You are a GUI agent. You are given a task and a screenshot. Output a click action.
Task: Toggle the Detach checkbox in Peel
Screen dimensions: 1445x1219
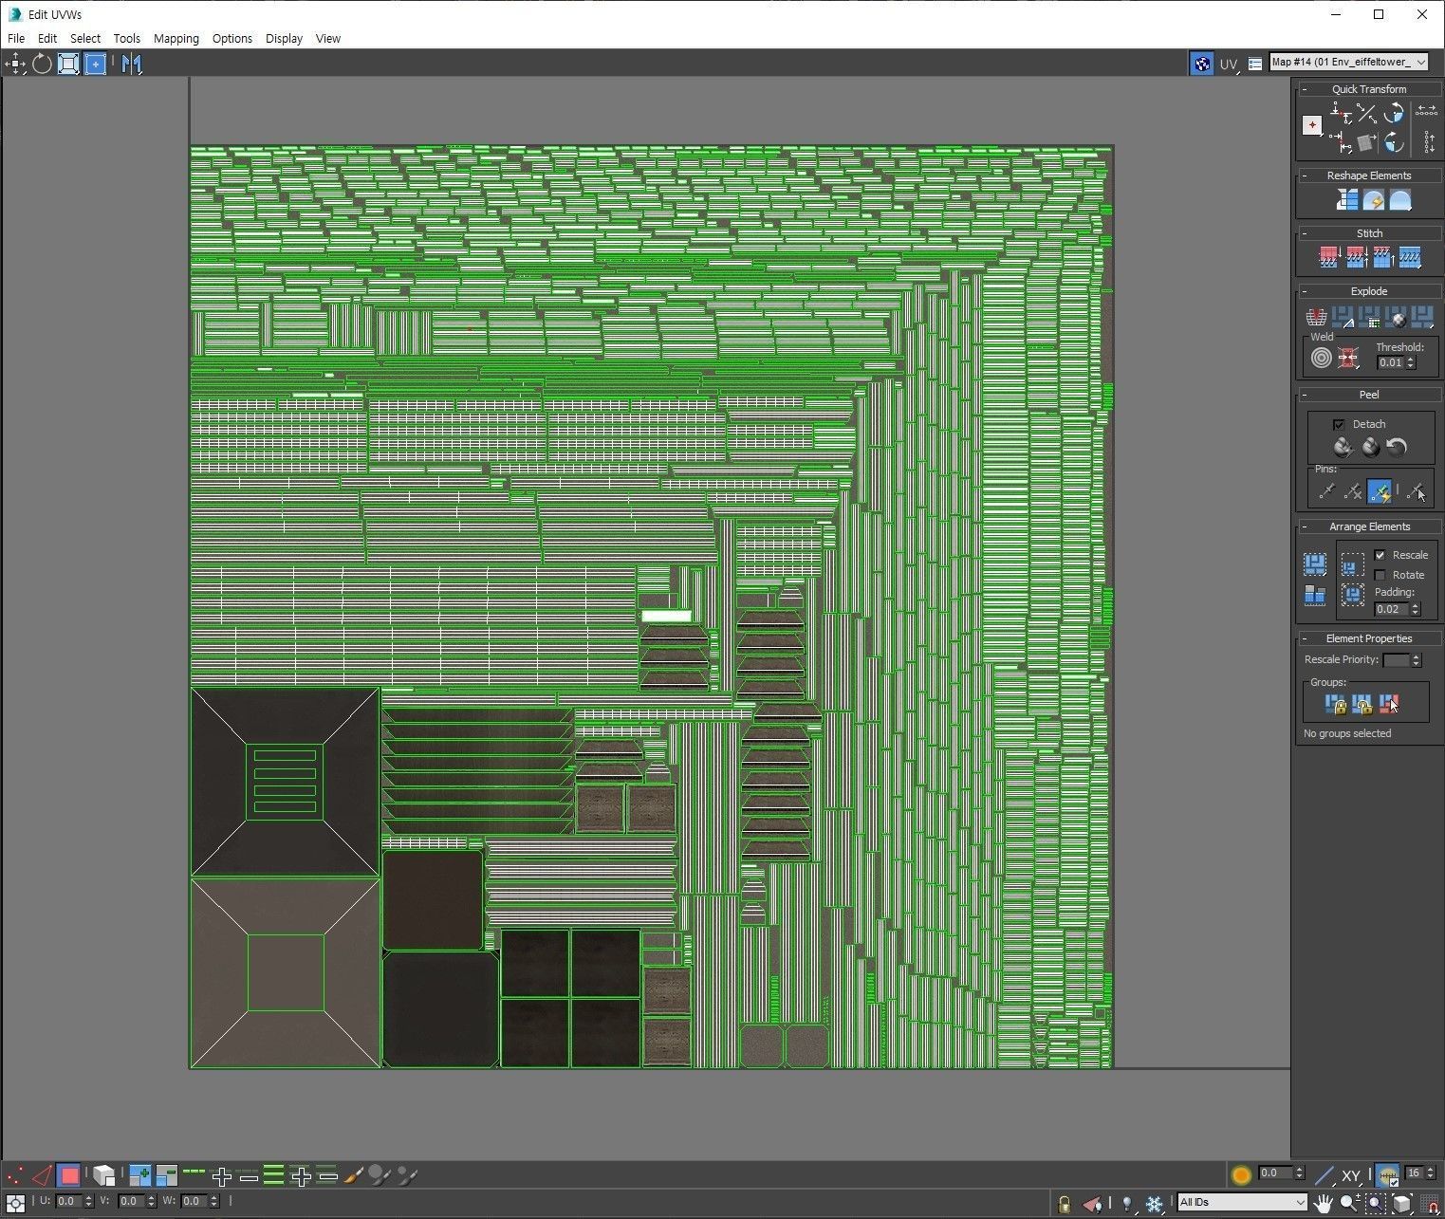1339,424
